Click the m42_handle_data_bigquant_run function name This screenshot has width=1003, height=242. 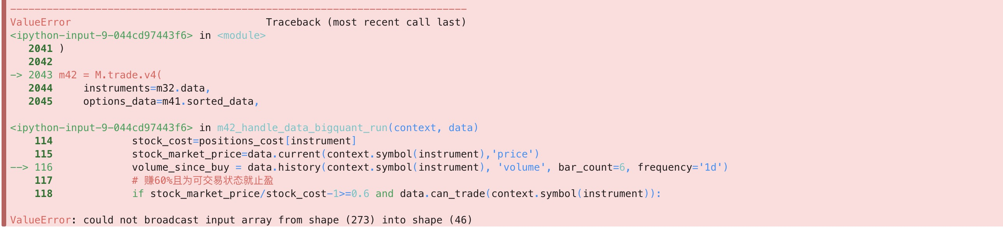click(302, 128)
